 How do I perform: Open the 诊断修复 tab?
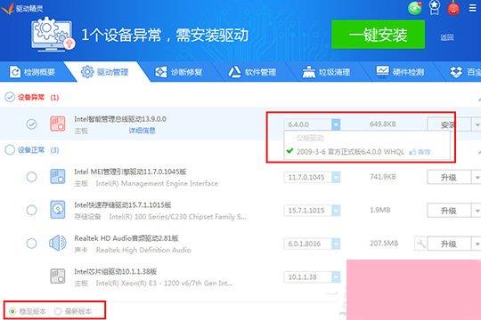pos(178,72)
